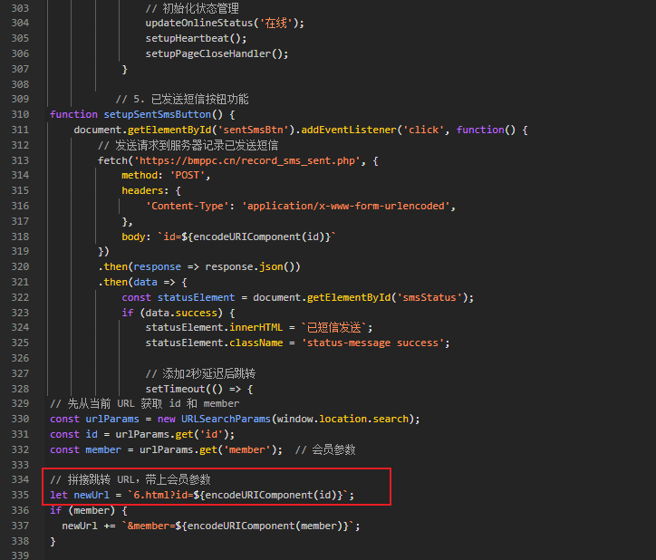Click the headers property
The height and width of the screenshot is (560, 656).
tap(142, 191)
